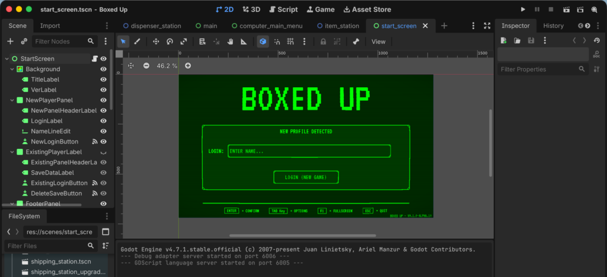Run the project with Play button

(523, 9)
